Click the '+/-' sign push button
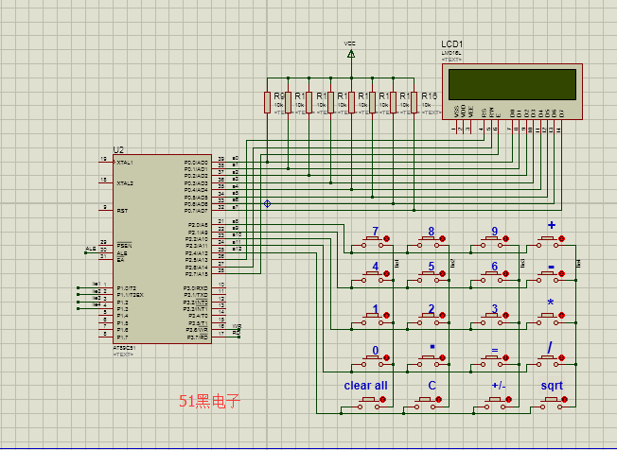Viewport: 617px width, 450px height. pyautogui.click(x=493, y=401)
